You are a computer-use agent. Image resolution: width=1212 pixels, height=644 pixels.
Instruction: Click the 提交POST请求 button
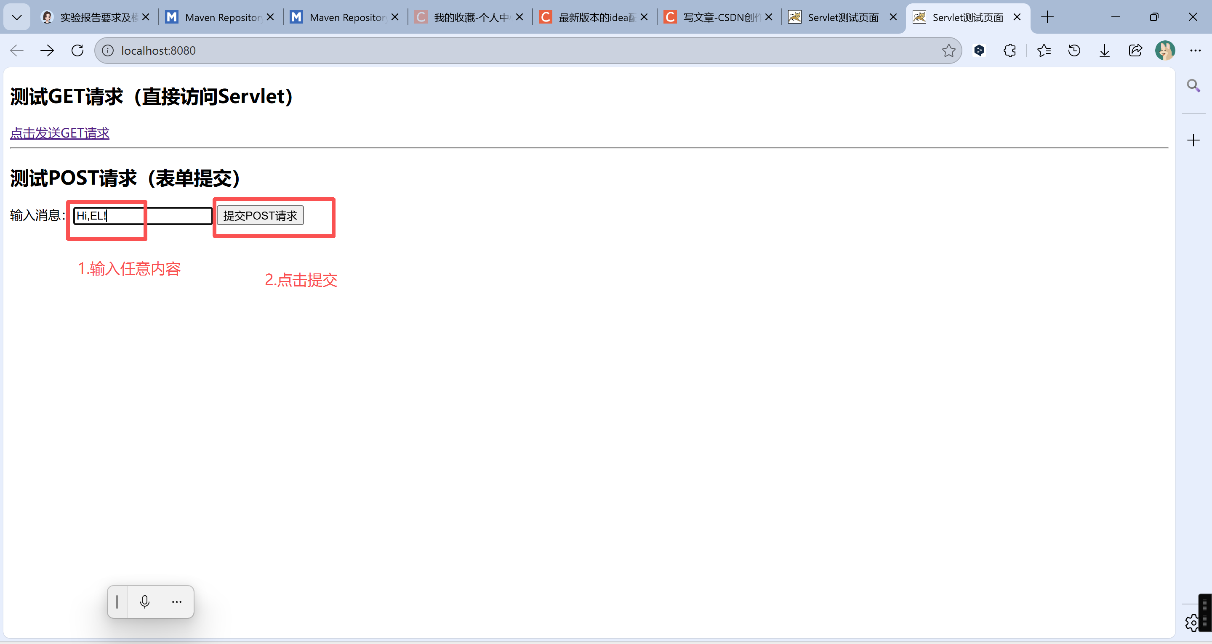pyautogui.click(x=260, y=216)
